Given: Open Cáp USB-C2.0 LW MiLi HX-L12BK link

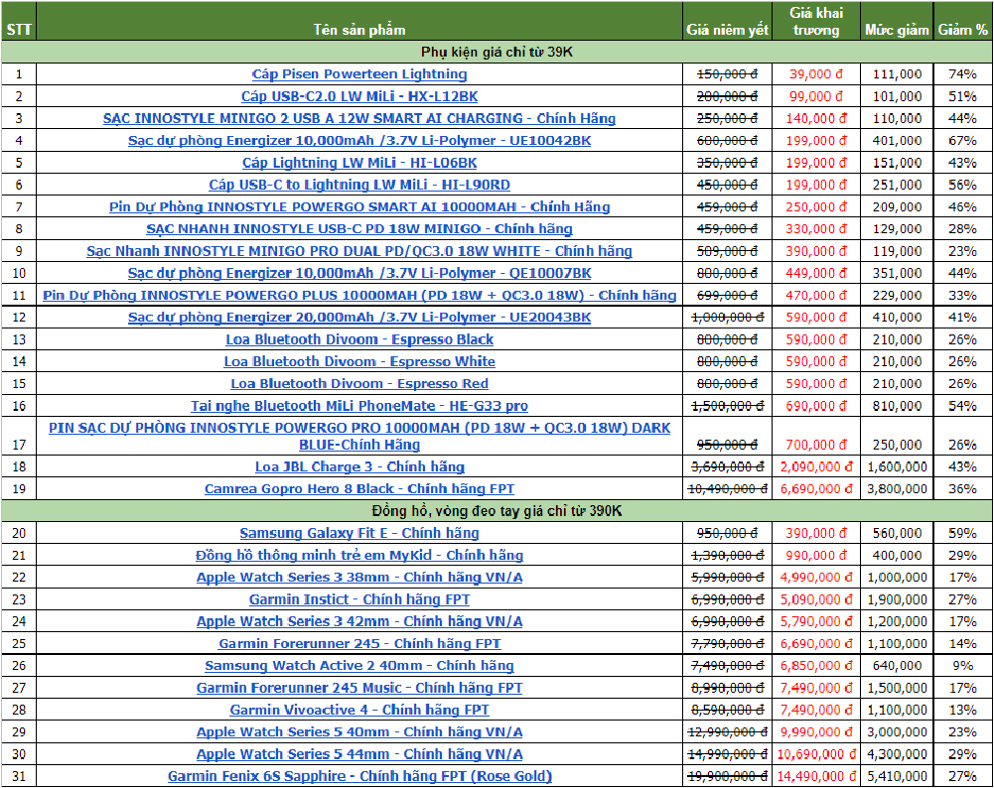Looking at the screenshot, I should pyautogui.click(x=359, y=96).
